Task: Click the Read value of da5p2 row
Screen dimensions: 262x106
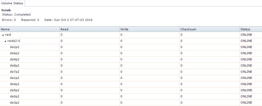Action: point(61,90)
